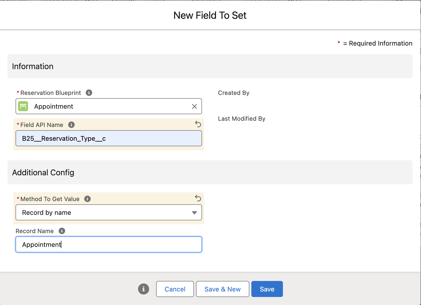Click the Information section header
421x305 pixels.
pyautogui.click(x=33, y=66)
